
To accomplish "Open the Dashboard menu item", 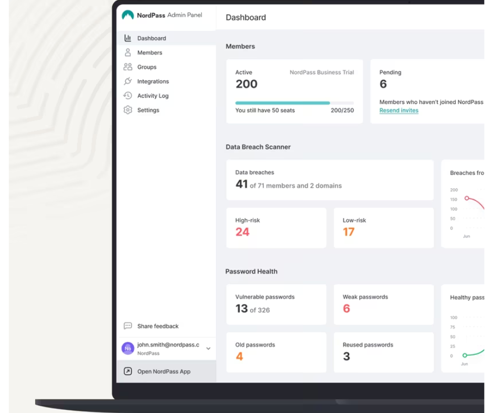I will [x=166, y=38].
